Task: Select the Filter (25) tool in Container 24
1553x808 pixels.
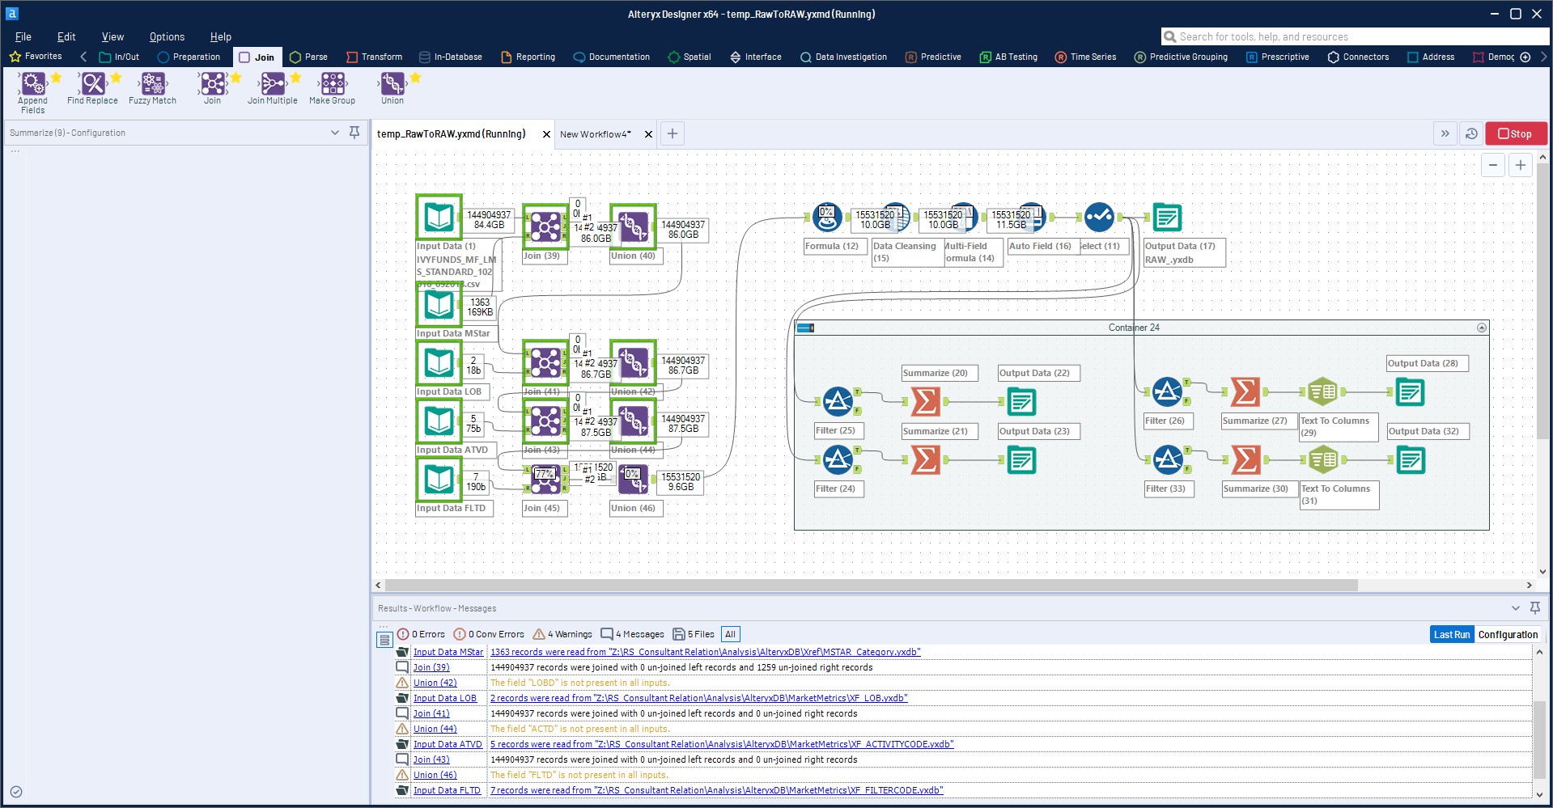Action: (838, 402)
